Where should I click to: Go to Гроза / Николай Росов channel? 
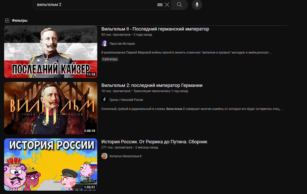point(126,100)
